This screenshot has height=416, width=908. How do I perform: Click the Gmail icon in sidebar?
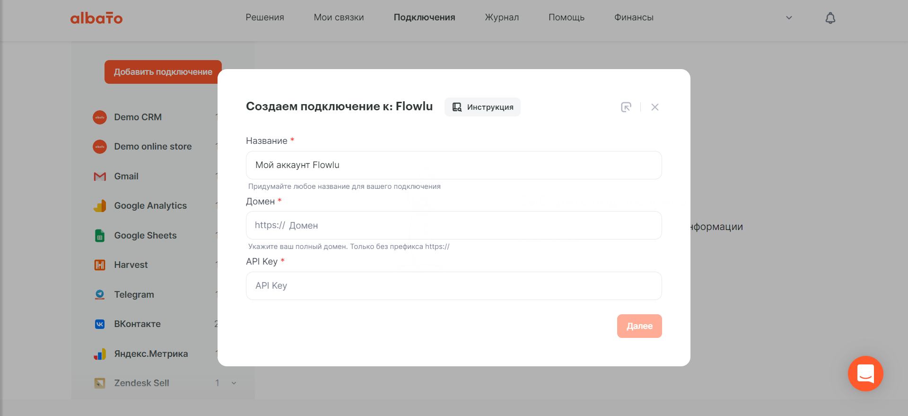[x=100, y=177]
